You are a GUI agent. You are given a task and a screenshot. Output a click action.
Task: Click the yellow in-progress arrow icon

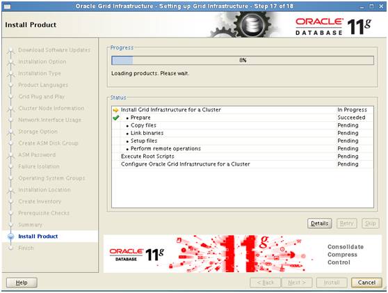coord(115,110)
